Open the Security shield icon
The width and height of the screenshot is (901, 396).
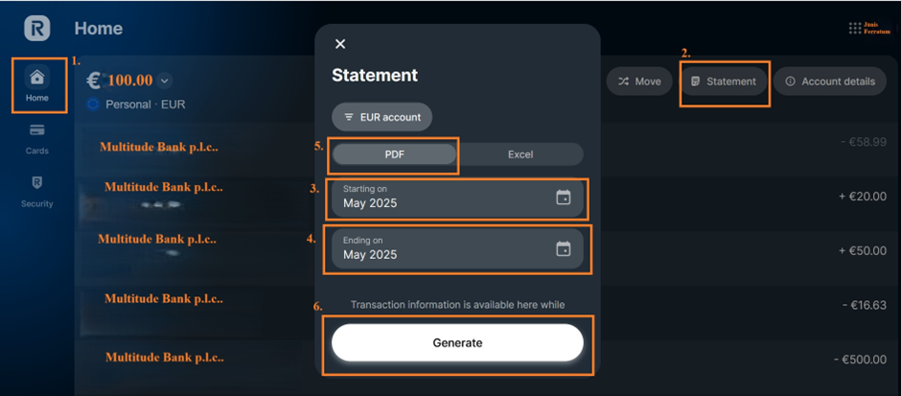click(37, 183)
